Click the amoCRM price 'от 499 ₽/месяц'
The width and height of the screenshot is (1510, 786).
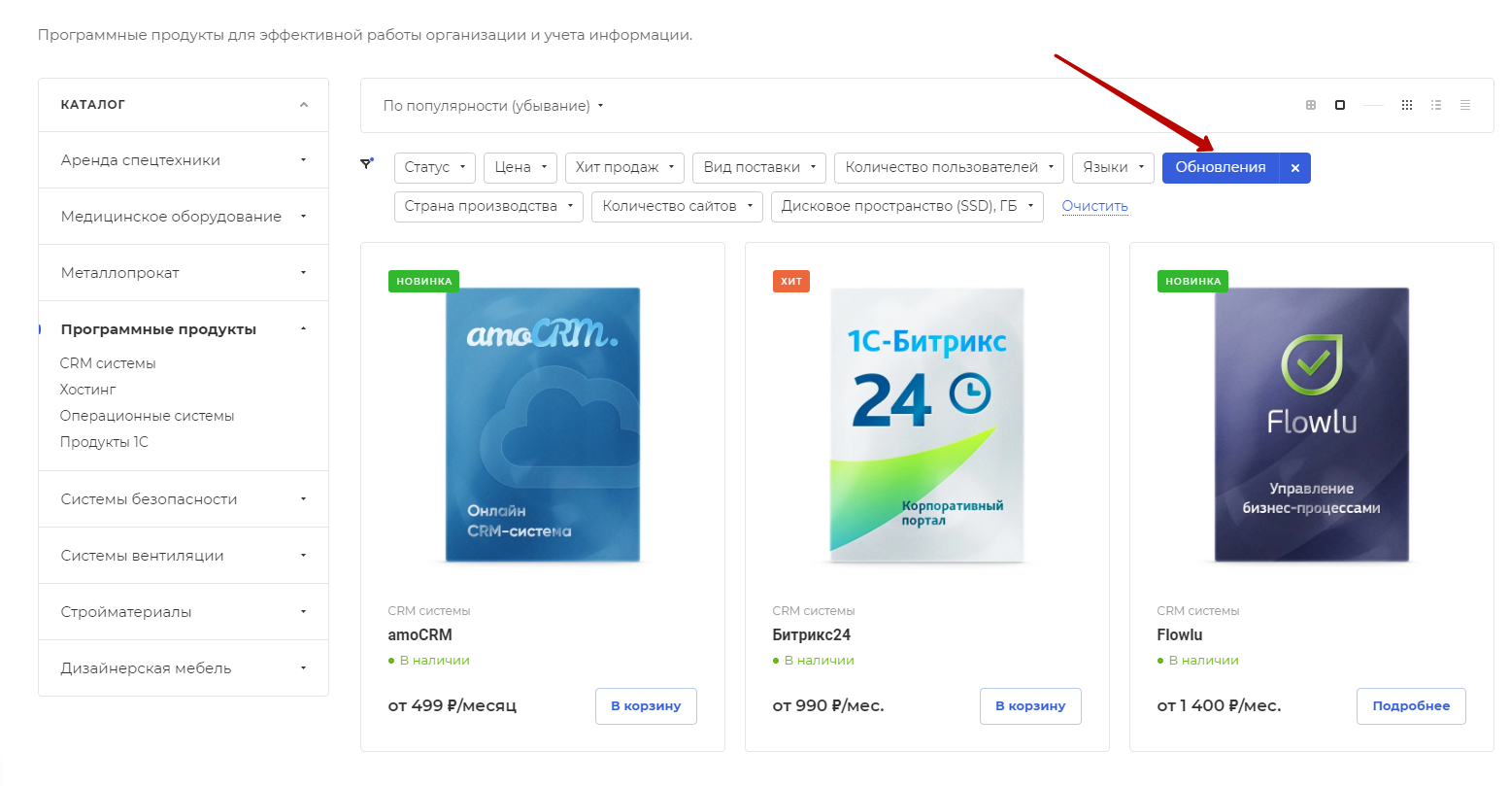[x=453, y=706]
